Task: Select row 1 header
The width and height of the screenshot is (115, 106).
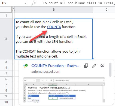Action: pos(6,16)
